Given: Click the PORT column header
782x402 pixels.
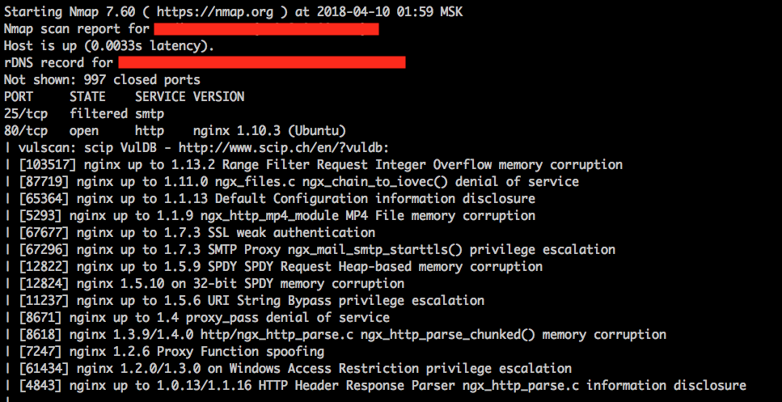Looking at the screenshot, I should [x=19, y=96].
